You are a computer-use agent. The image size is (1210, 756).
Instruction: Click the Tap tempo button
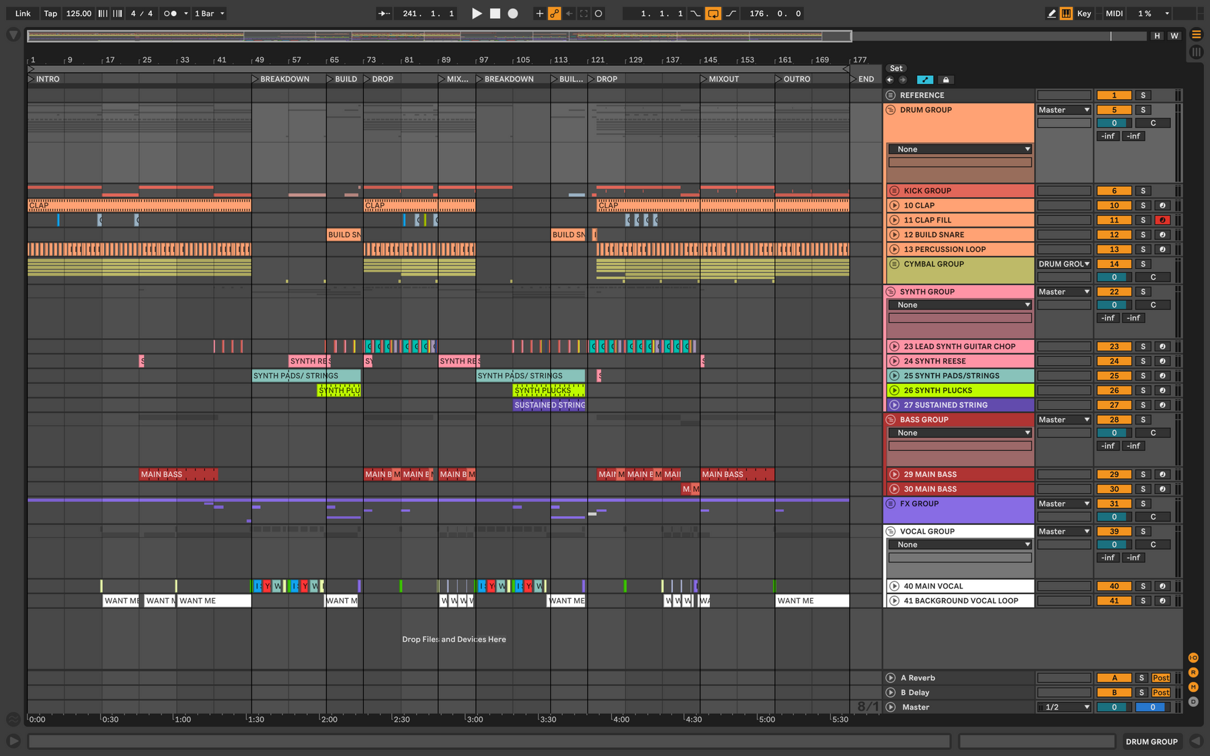(x=50, y=13)
